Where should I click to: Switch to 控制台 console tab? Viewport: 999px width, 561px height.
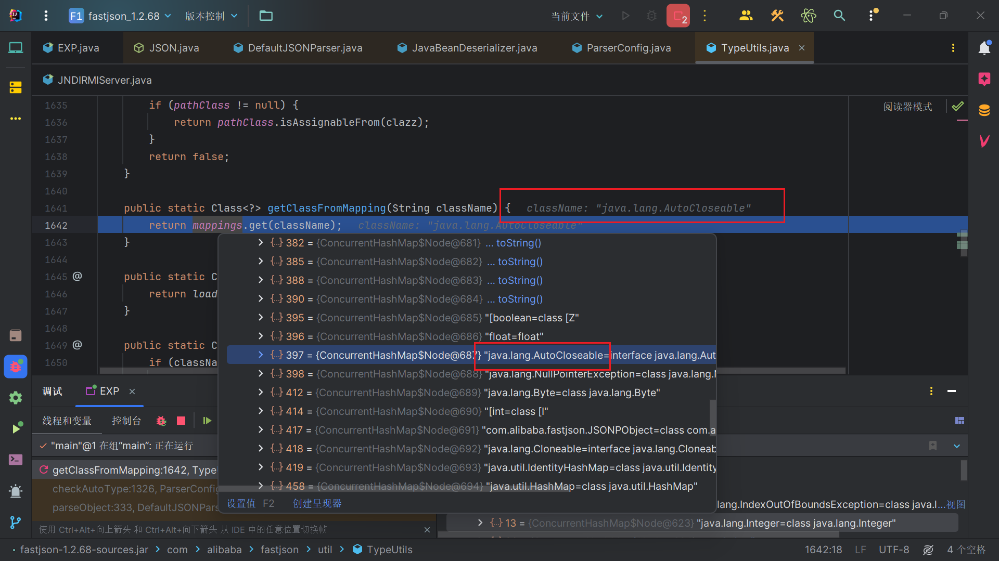tap(126, 421)
